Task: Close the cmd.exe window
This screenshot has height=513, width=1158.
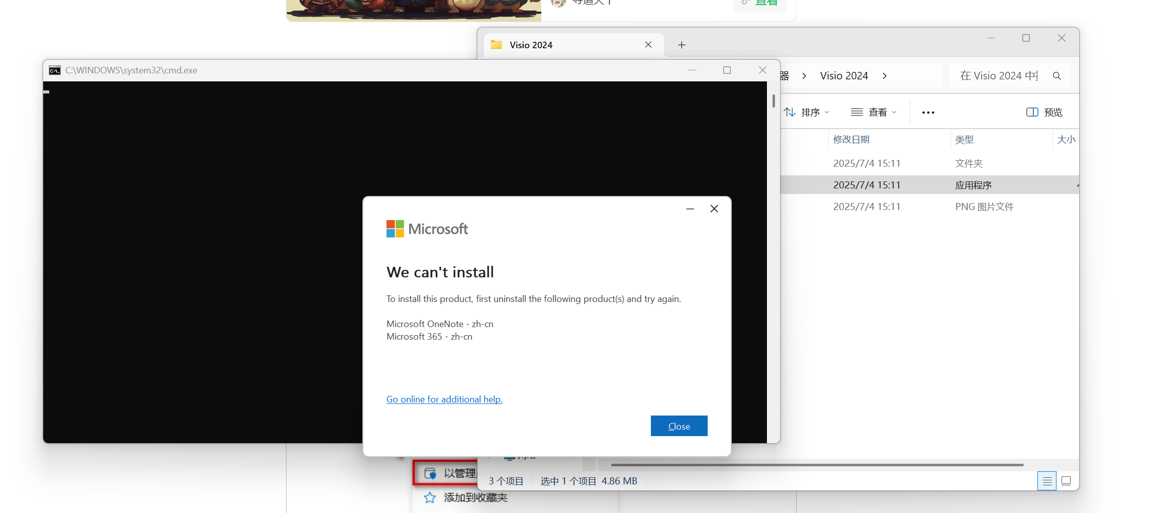Action: tap(762, 70)
